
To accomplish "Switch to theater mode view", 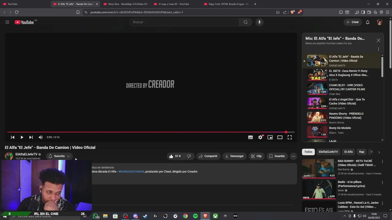I will (280, 137).
